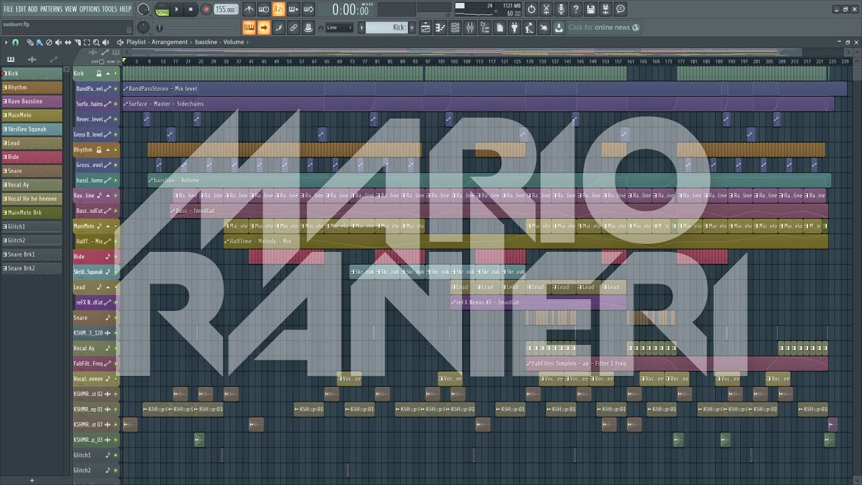This screenshot has height=485, width=862.
Task: Open the FILE menu
Action: point(9,9)
